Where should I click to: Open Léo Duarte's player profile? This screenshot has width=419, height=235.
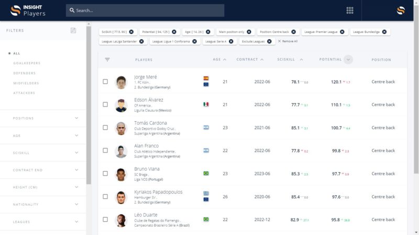click(x=146, y=215)
